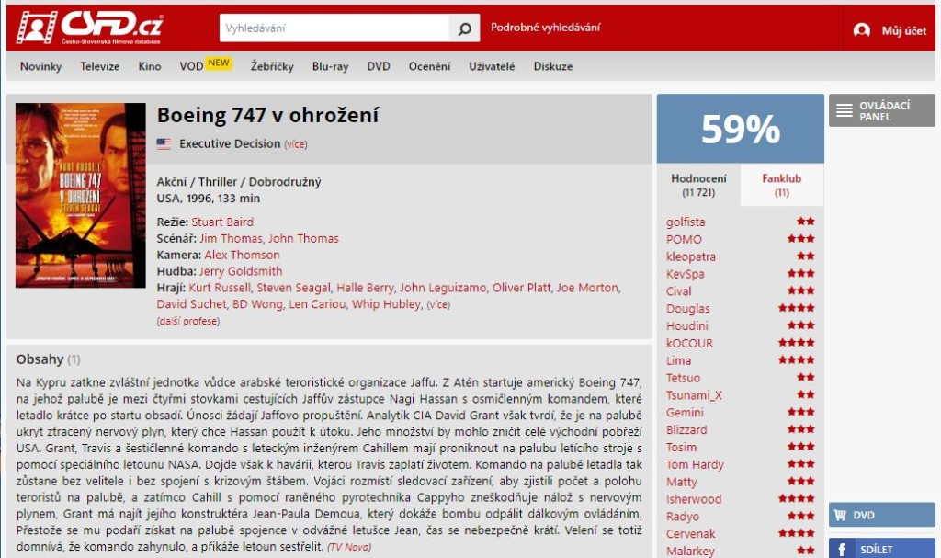
Task: Click the 59% rating box
Action: [x=740, y=129]
